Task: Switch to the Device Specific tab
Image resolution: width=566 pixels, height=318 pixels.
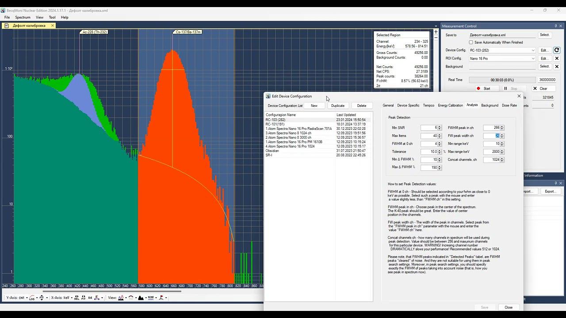Action: (408, 106)
